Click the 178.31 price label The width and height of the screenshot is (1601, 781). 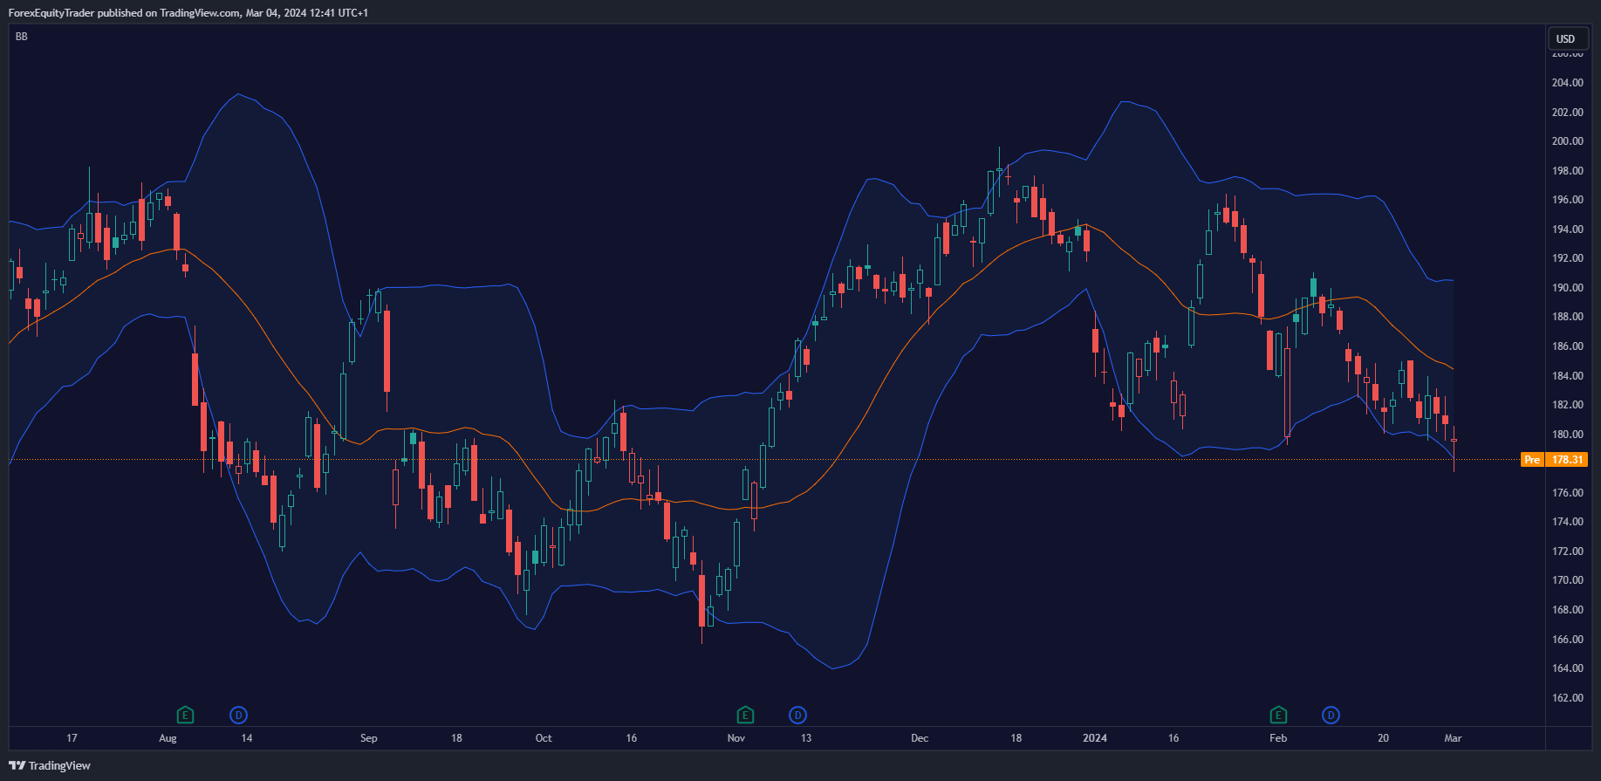(x=1567, y=460)
